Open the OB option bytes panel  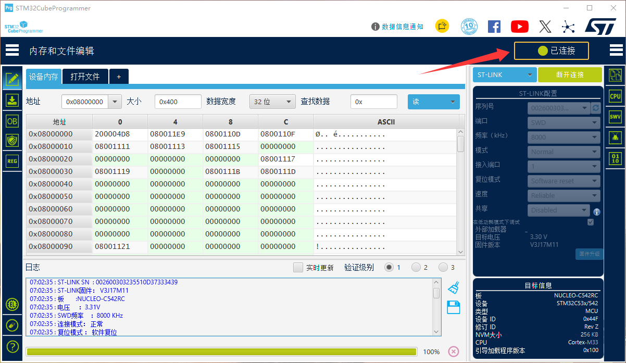[12, 121]
